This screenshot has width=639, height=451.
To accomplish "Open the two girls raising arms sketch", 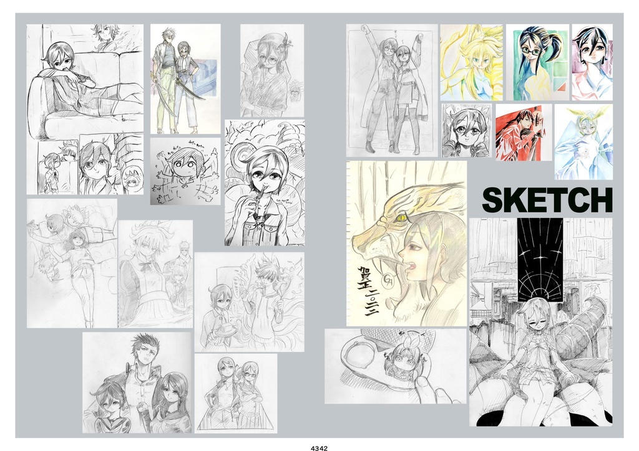I will pos(392,91).
